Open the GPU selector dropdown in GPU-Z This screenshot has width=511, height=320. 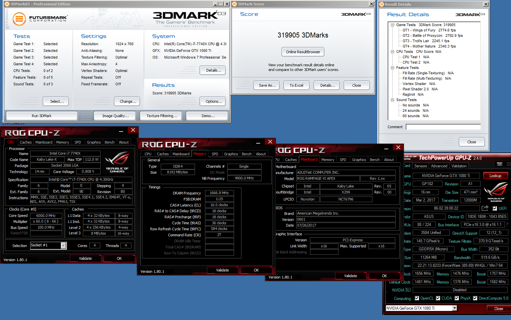point(454,308)
